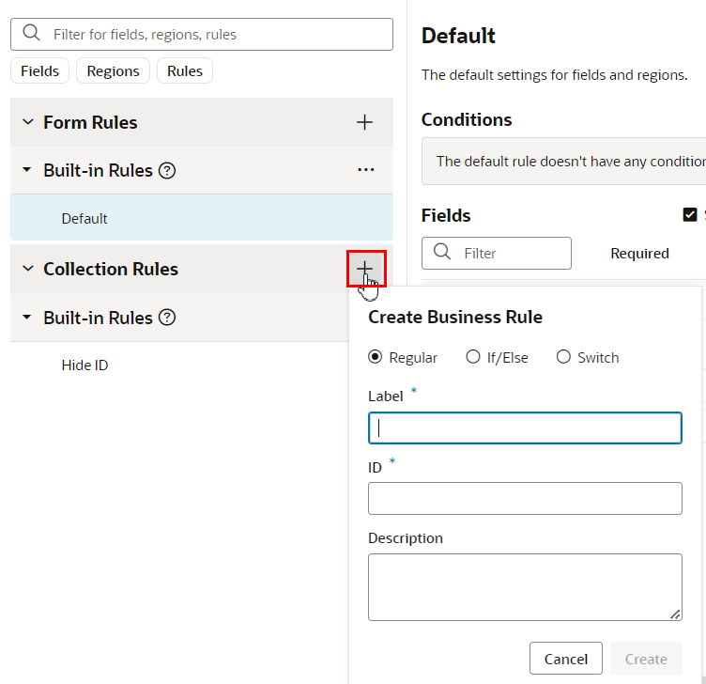The image size is (706, 684).
Task: Click into the Label text field
Action: coord(525,428)
